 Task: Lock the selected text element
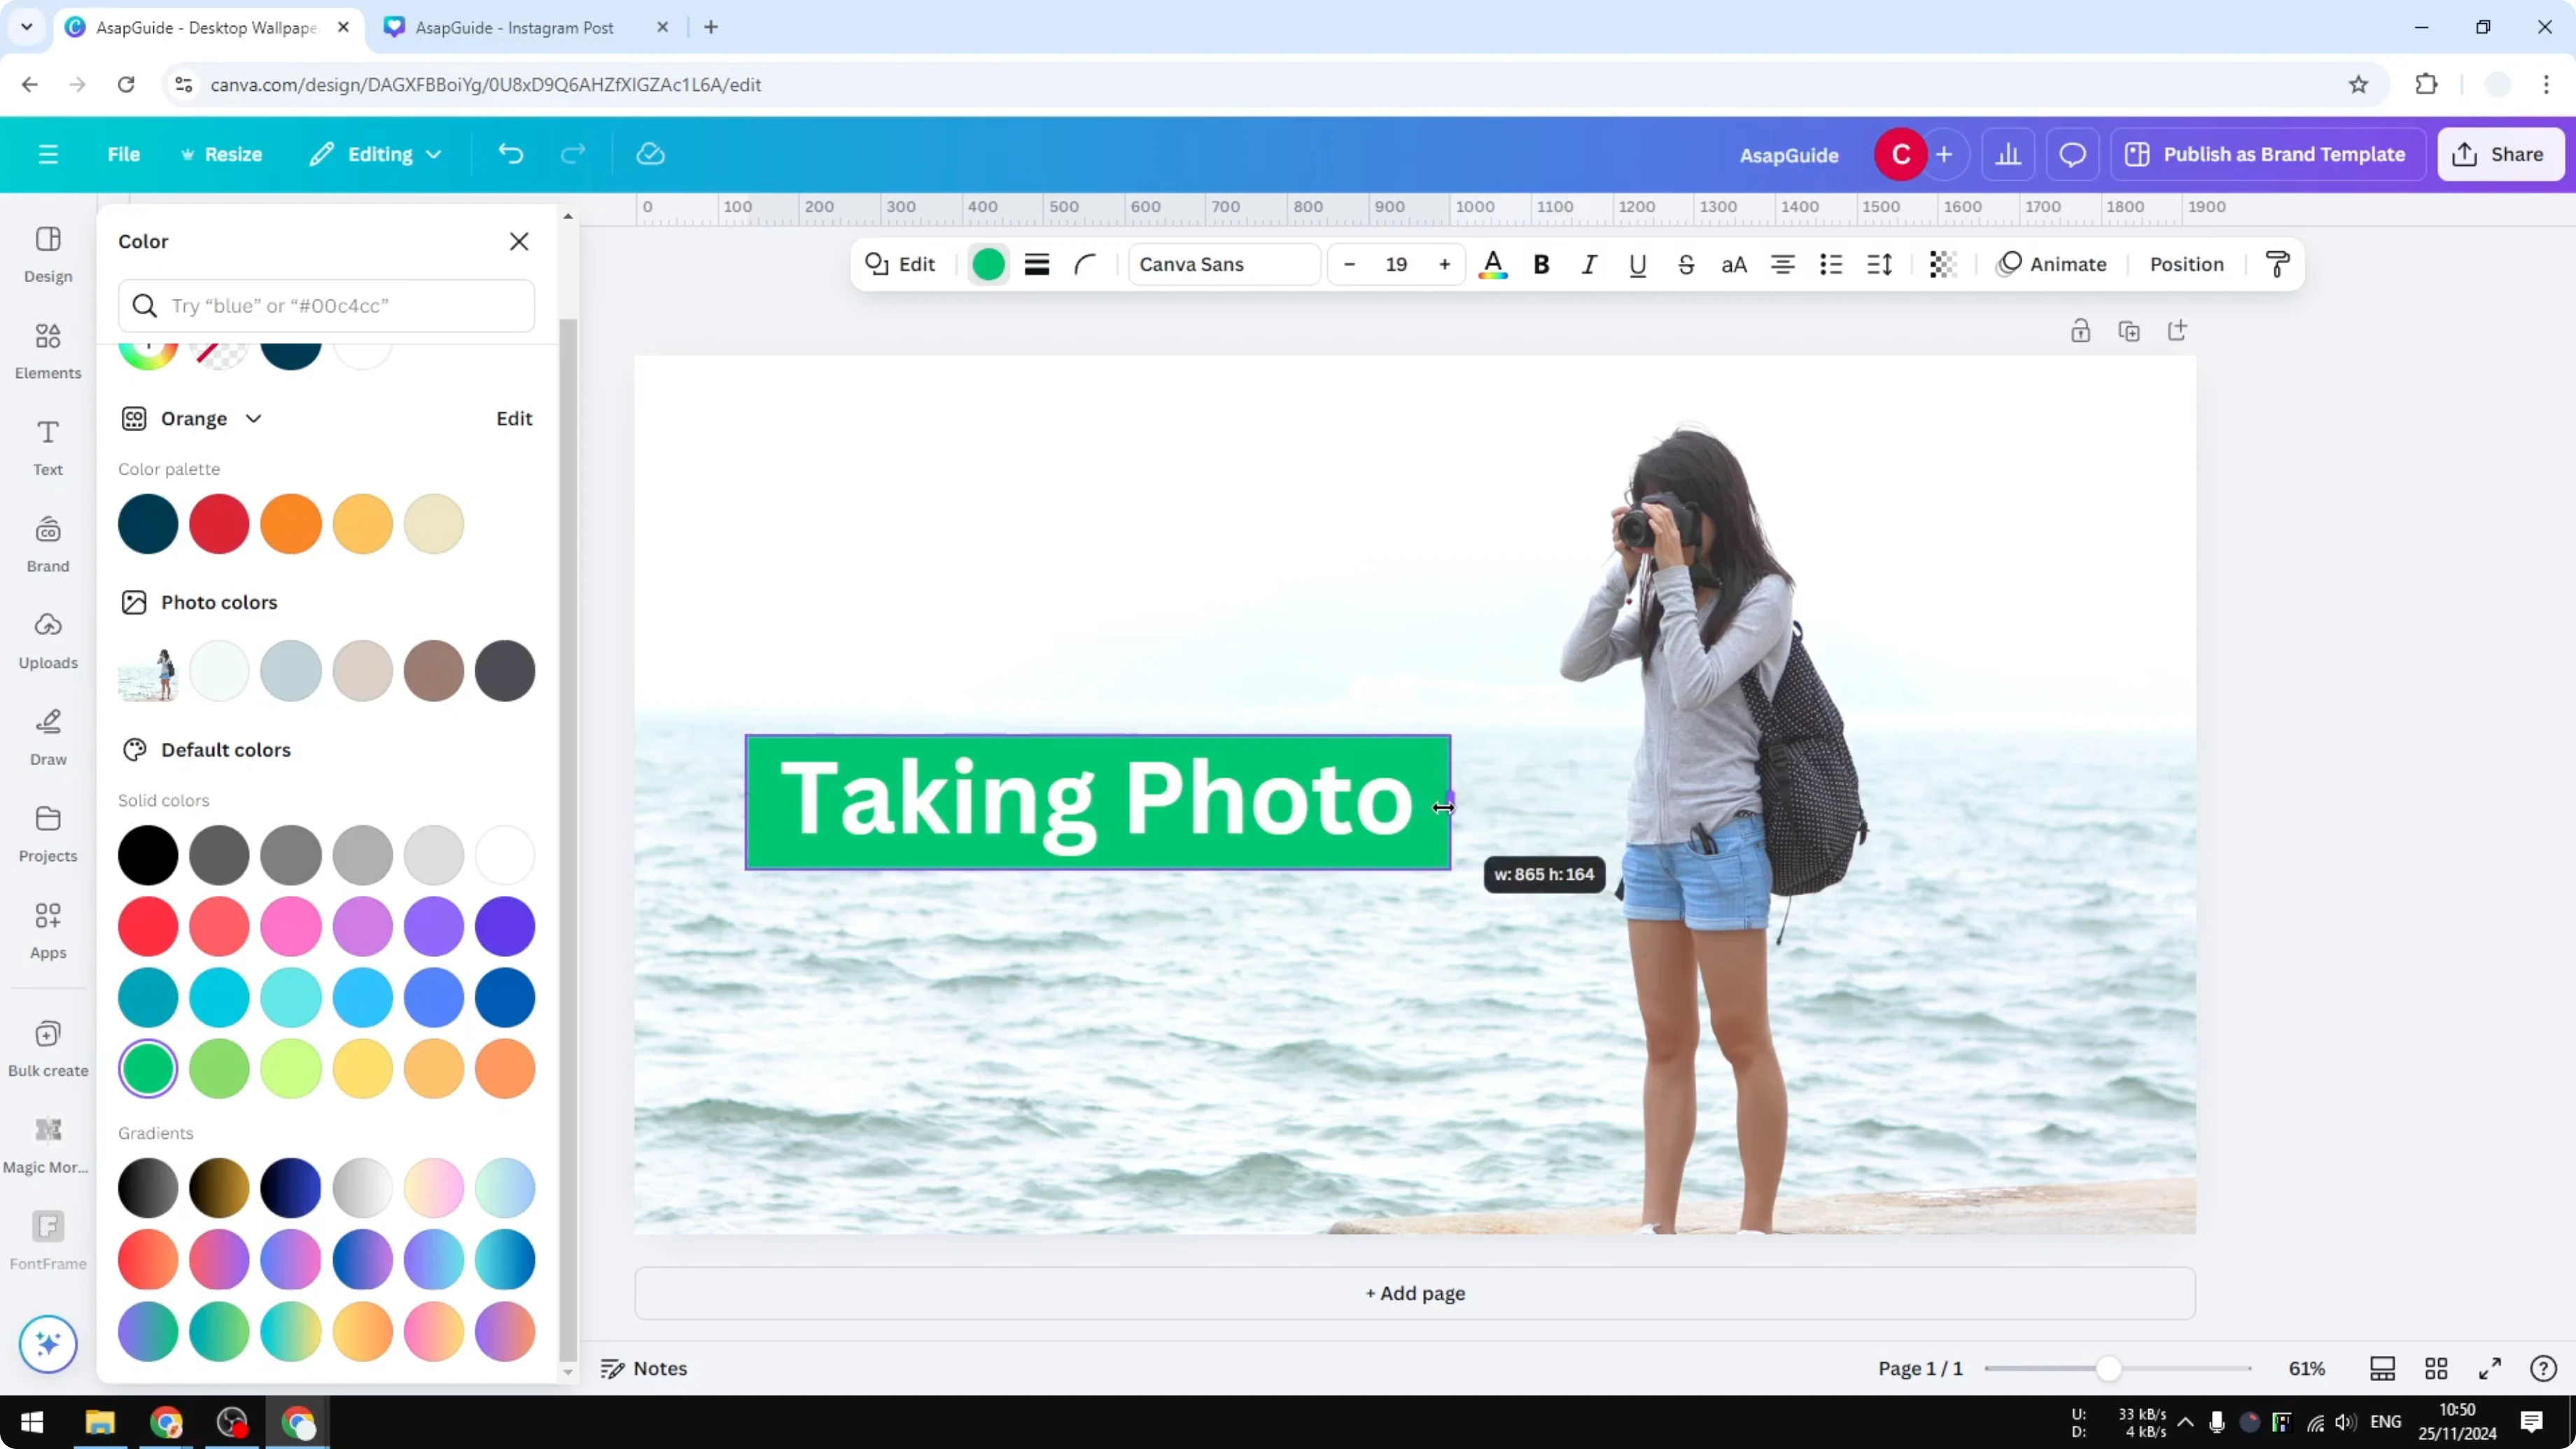click(2081, 330)
